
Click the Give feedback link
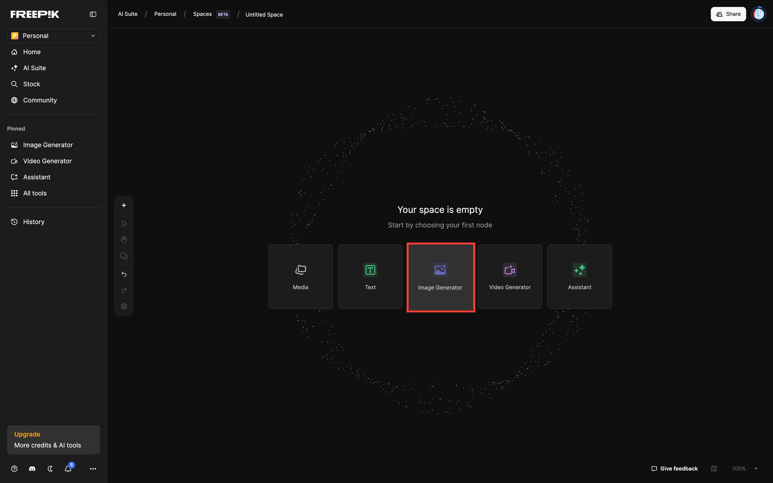[x=674, y=469]
